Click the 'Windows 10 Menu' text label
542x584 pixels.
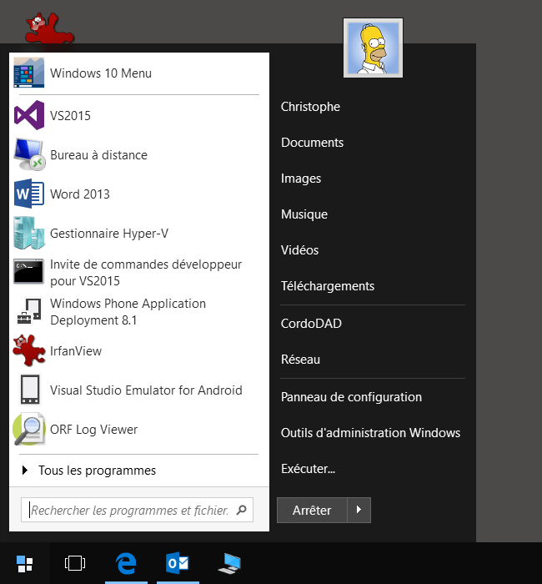(x=101, y=73)
